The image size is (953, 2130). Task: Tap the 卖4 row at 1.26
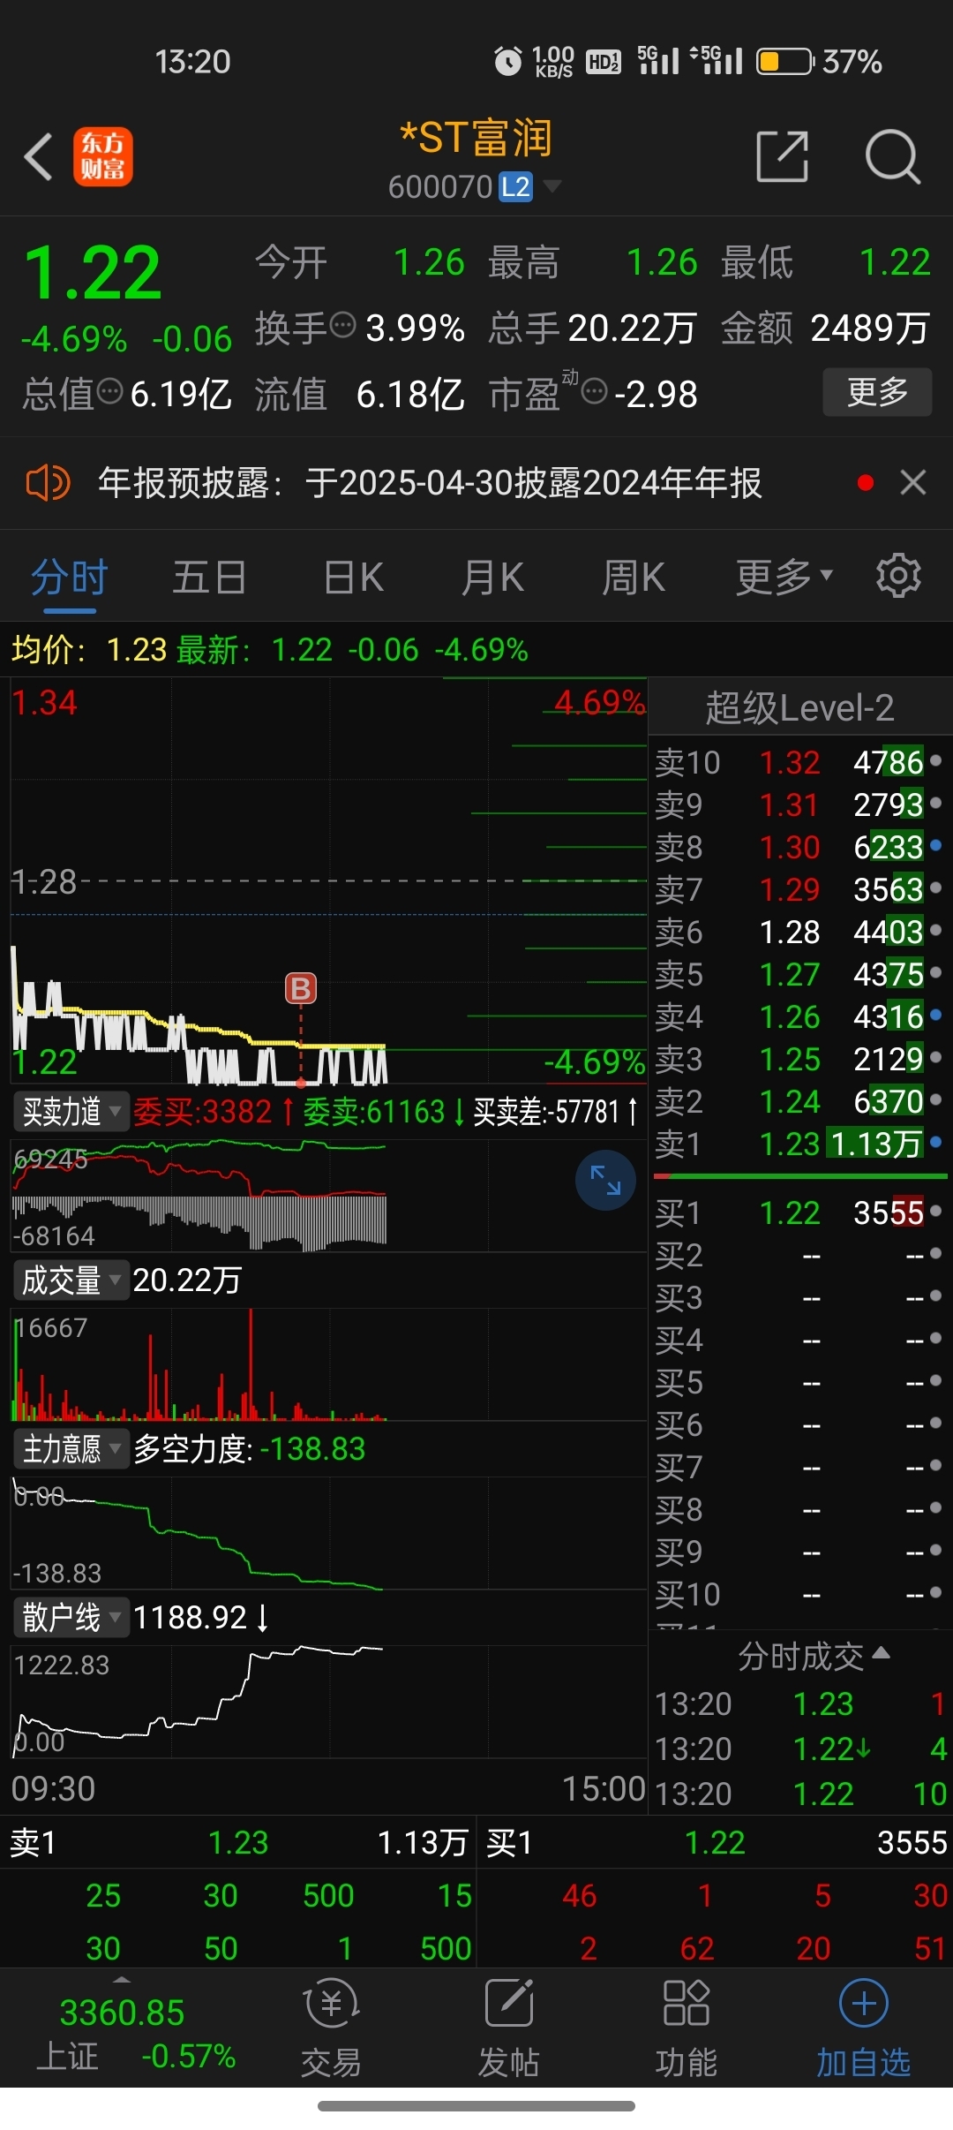pyautogui.click(x=799, y=1016)
